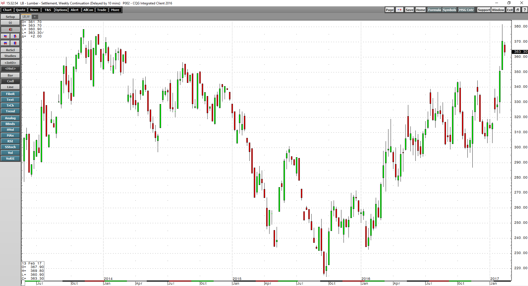Open the Alert menu button

[x=75, y=10]
